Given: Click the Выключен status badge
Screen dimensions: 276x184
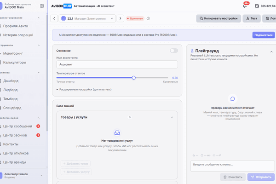Looking at the screenshot, I should click(x=135, y=18).
